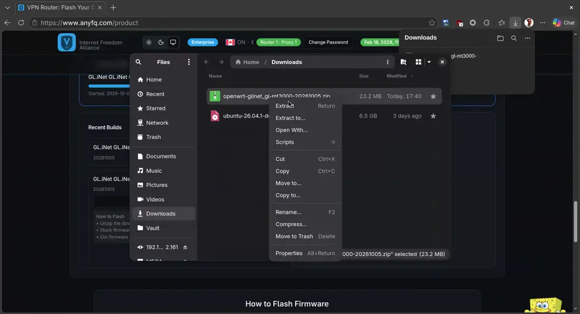The width and height of the screenshot is (580, 314).
Task: Open browser favorites icon
Action: (501, 23)
